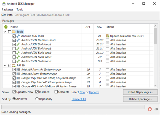Click status icon of Build-tools 19.1 row

click(108, 61)
